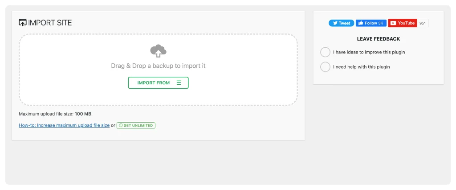Open the YouTube subscribe button
The width and height of the screenshot is (456, 190).
[x=403, y=23]
